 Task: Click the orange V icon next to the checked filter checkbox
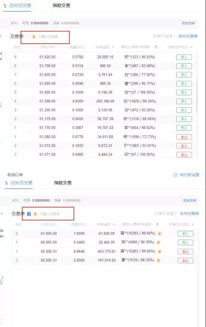pos(35,214)
